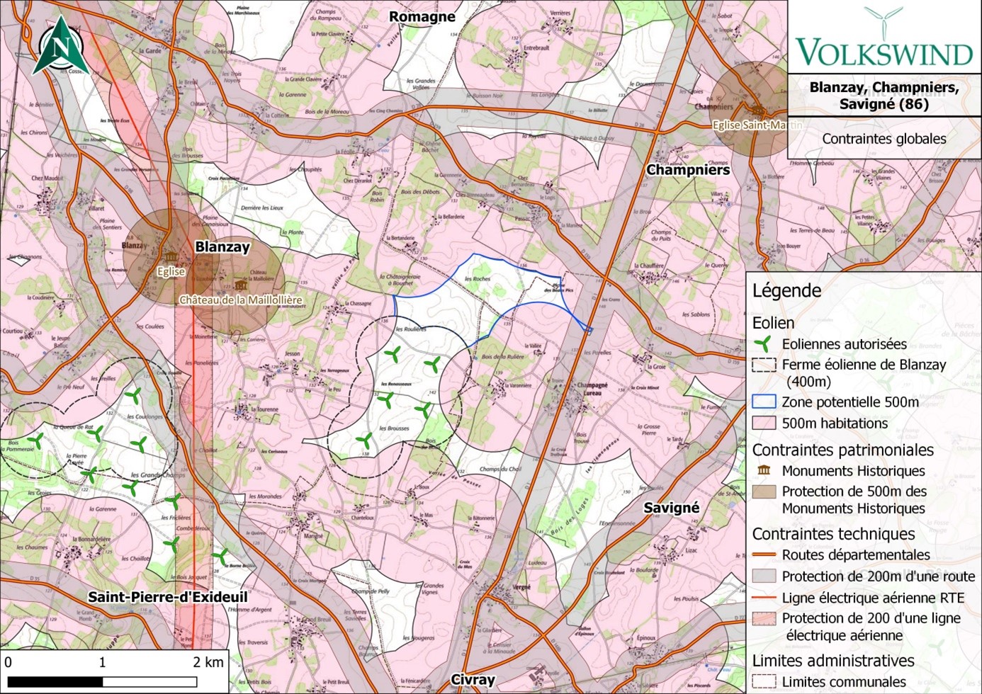Click the orange Routes départementales legend line
Screen dimensions: 982x694
tap(764, 555)
